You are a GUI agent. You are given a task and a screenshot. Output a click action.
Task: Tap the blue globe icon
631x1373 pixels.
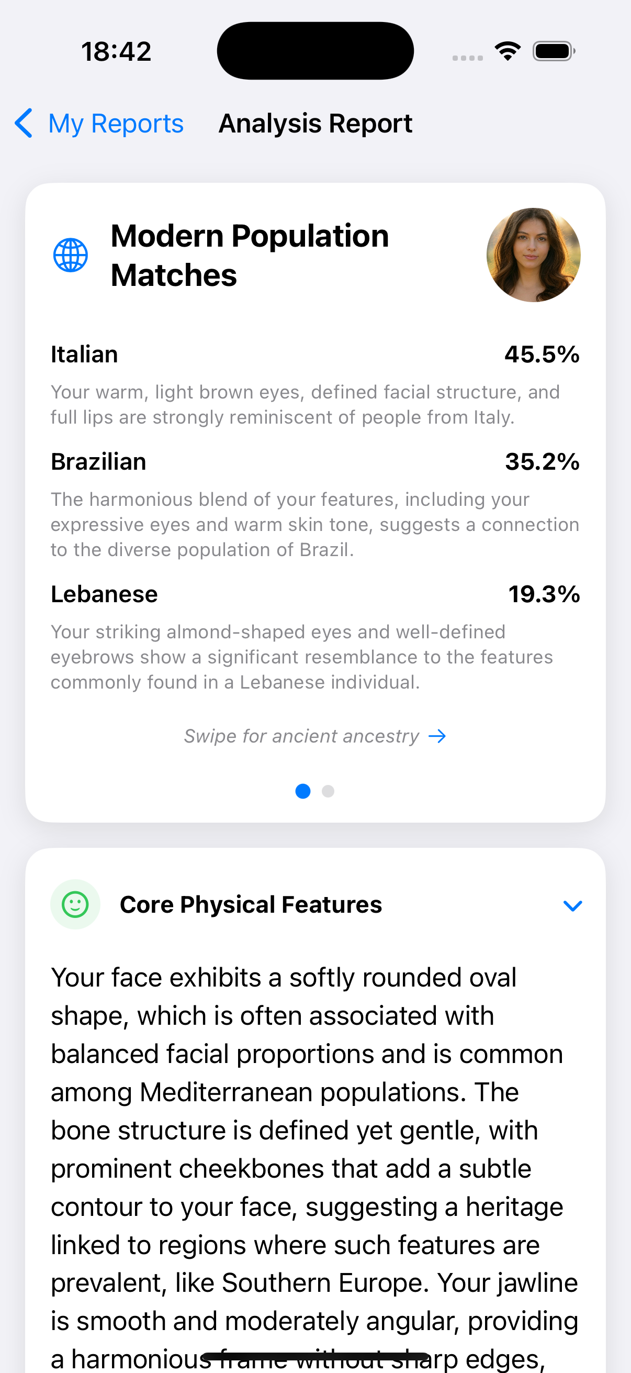pos(70,256)
